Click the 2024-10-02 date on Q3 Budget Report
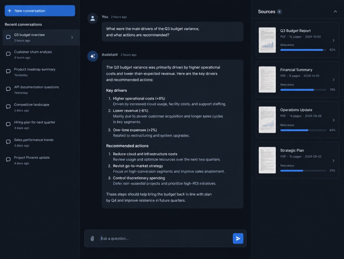The width and height of the screenshot is (344, 259). 313,37
